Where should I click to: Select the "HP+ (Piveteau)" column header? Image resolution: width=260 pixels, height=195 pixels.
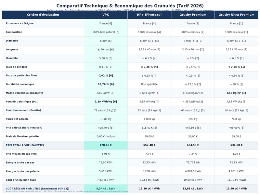(x=149, y=15)
